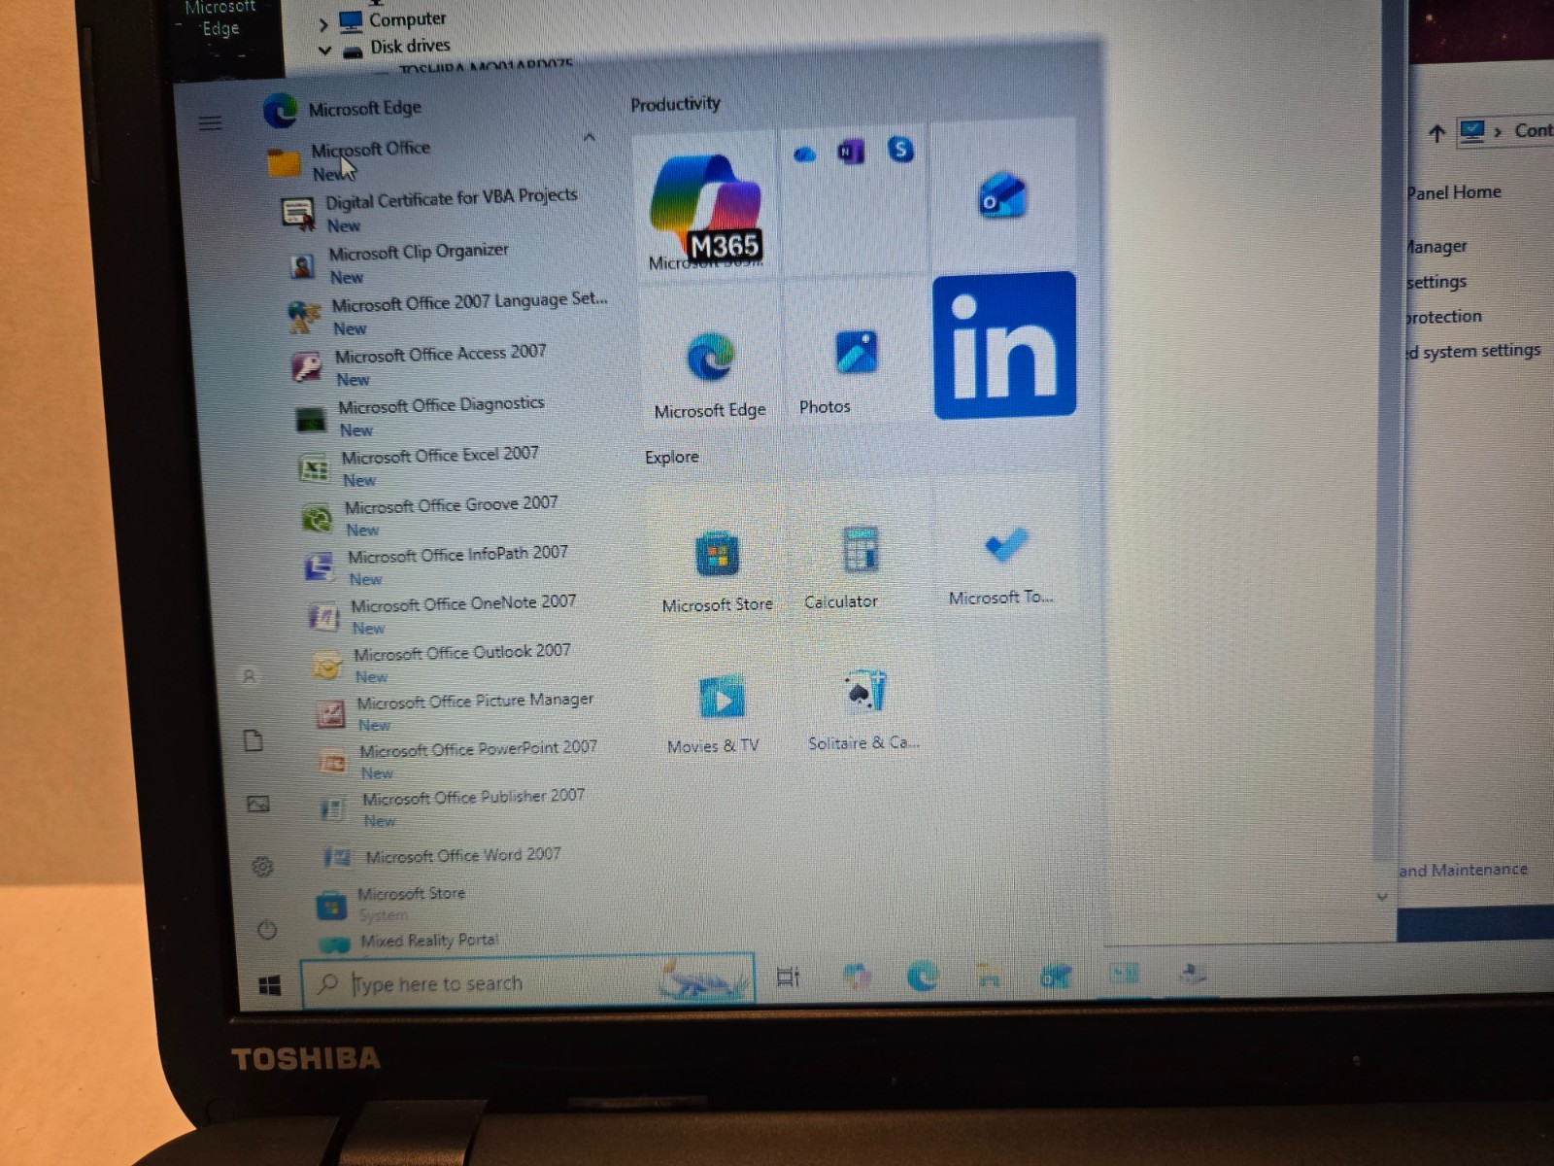This screenshot has width=1554, height=1166.
Task: Select the Computer entry in Device Manager
Action: [x=392, y=19]
